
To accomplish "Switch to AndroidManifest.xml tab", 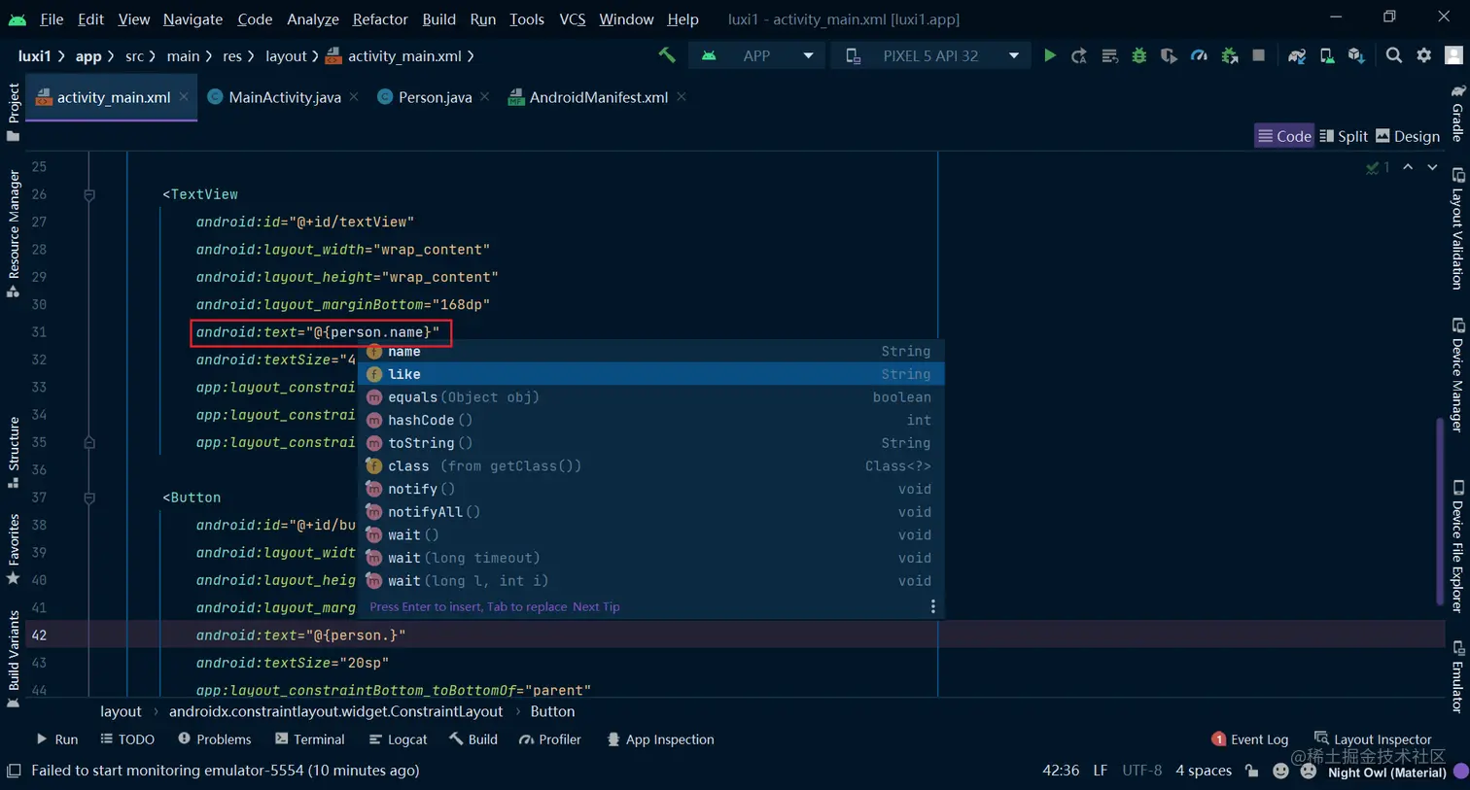I will point(598,97).
